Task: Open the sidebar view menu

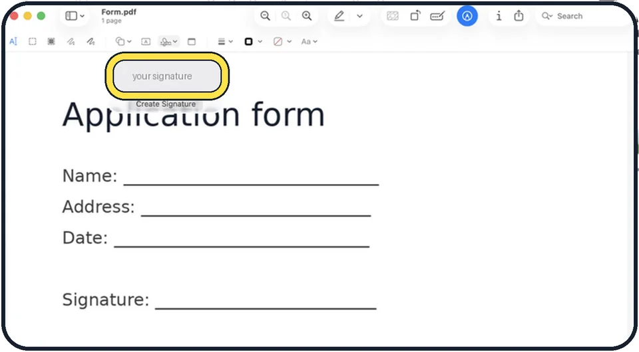Action: click(75, 16)
